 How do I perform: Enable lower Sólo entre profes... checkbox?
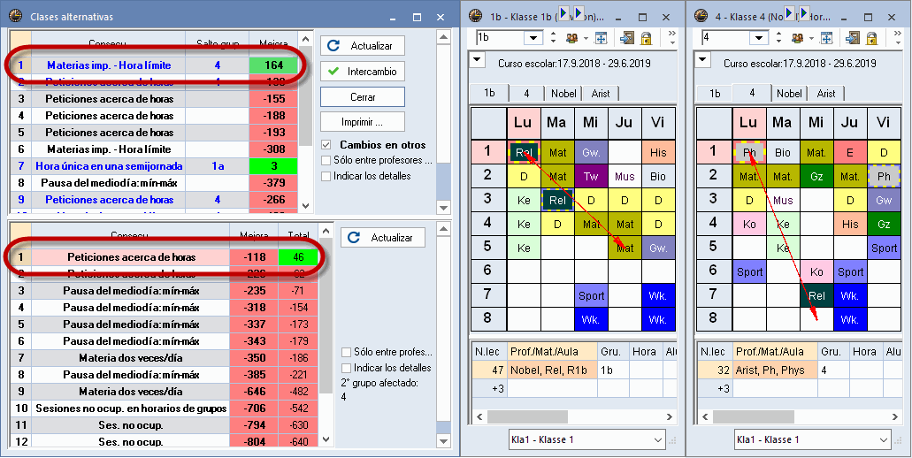tap(347, 352)
